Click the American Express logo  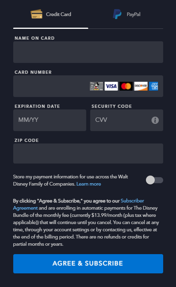(x=154, y=86)
